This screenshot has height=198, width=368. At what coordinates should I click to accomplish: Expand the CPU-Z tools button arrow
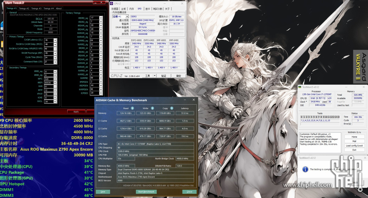pos(155,76)
